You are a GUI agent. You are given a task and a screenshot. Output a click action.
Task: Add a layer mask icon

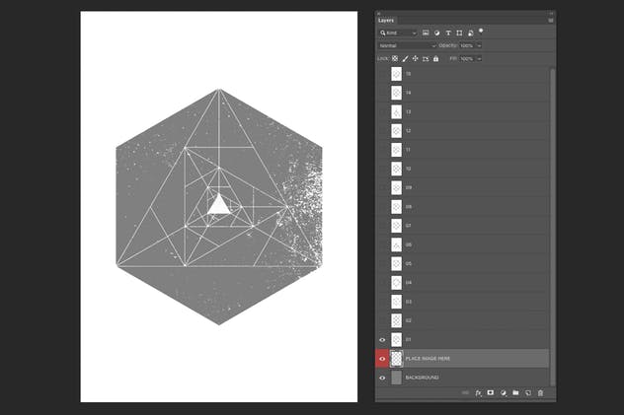click(491, 392)
